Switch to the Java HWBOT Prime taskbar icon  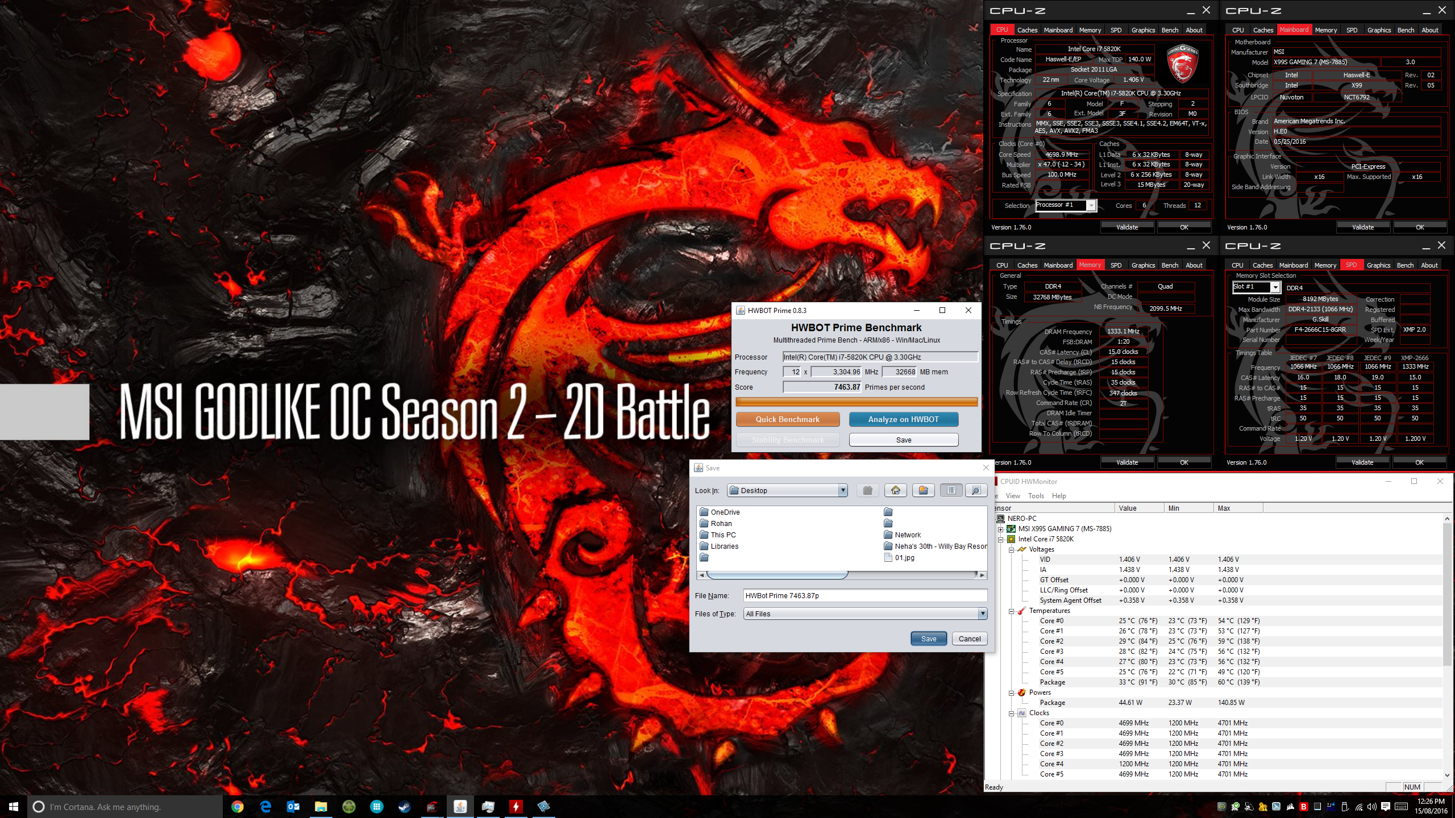460,806
